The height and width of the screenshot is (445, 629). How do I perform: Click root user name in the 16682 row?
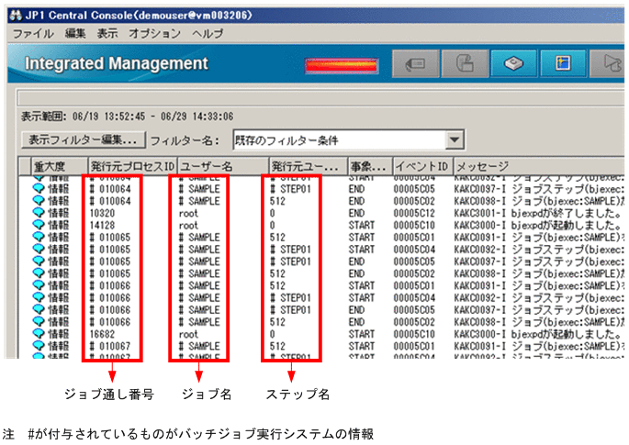coord(188,334)
